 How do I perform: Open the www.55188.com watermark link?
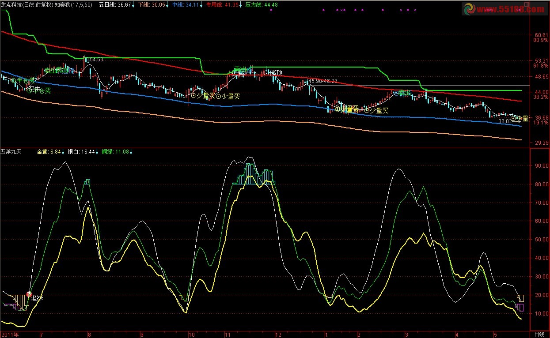[511, 10]
